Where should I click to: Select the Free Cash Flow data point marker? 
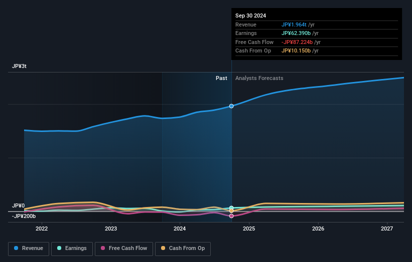coord(231,216)
